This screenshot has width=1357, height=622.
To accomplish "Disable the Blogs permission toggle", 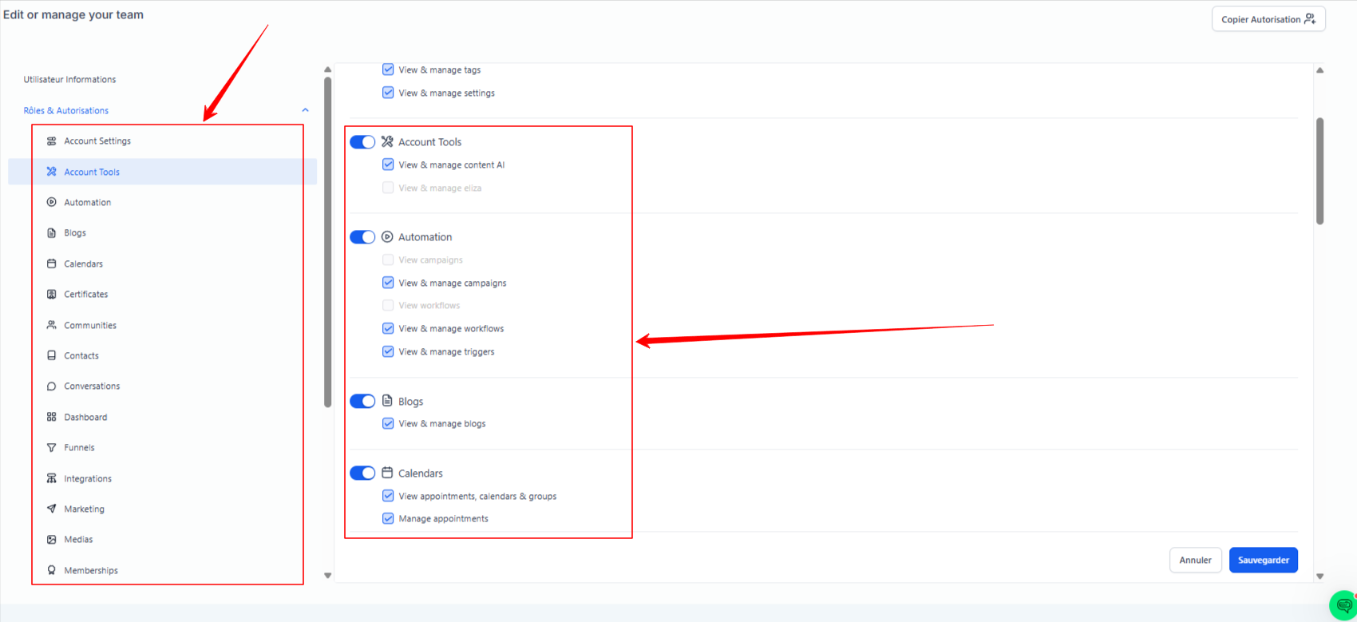I will tap(362, 402).
